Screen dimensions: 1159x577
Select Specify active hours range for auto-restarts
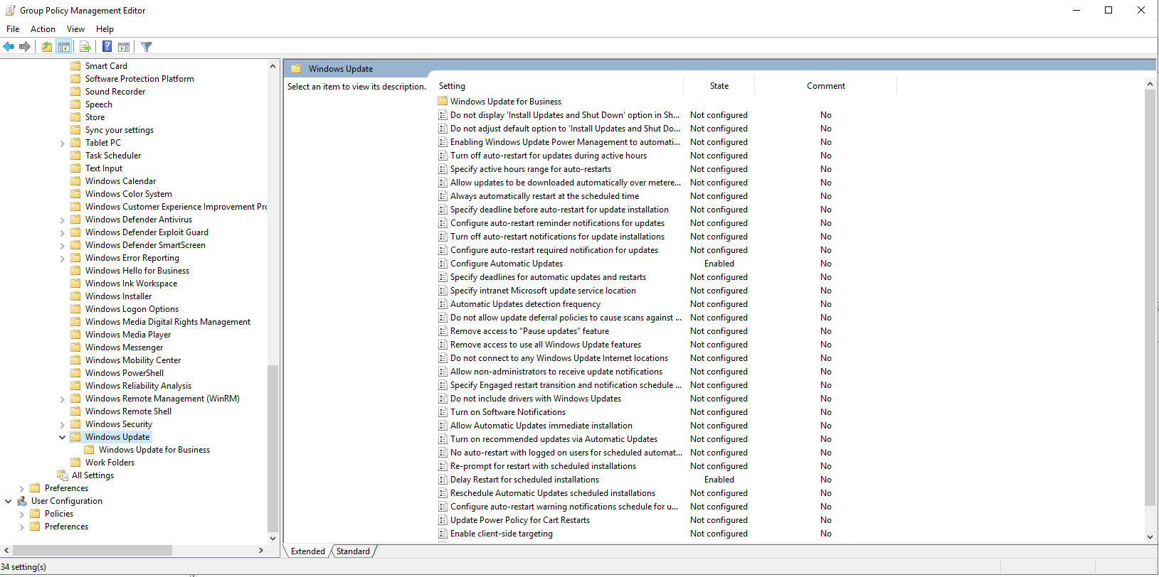[x=531, y=169]
